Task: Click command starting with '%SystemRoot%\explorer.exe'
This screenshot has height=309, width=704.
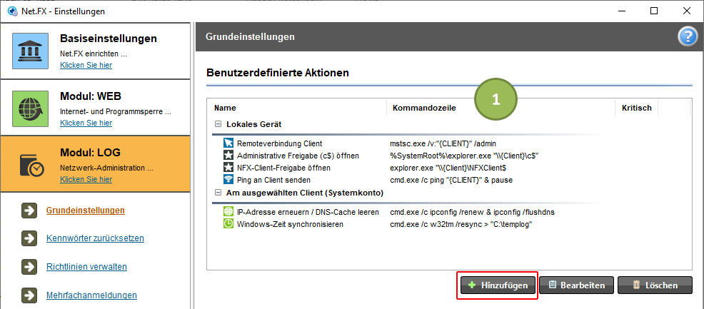Action: 464,156
